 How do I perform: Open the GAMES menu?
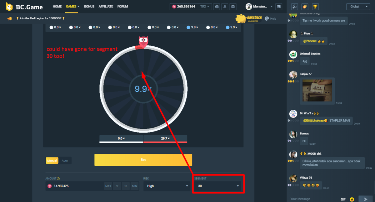[72, 7]
